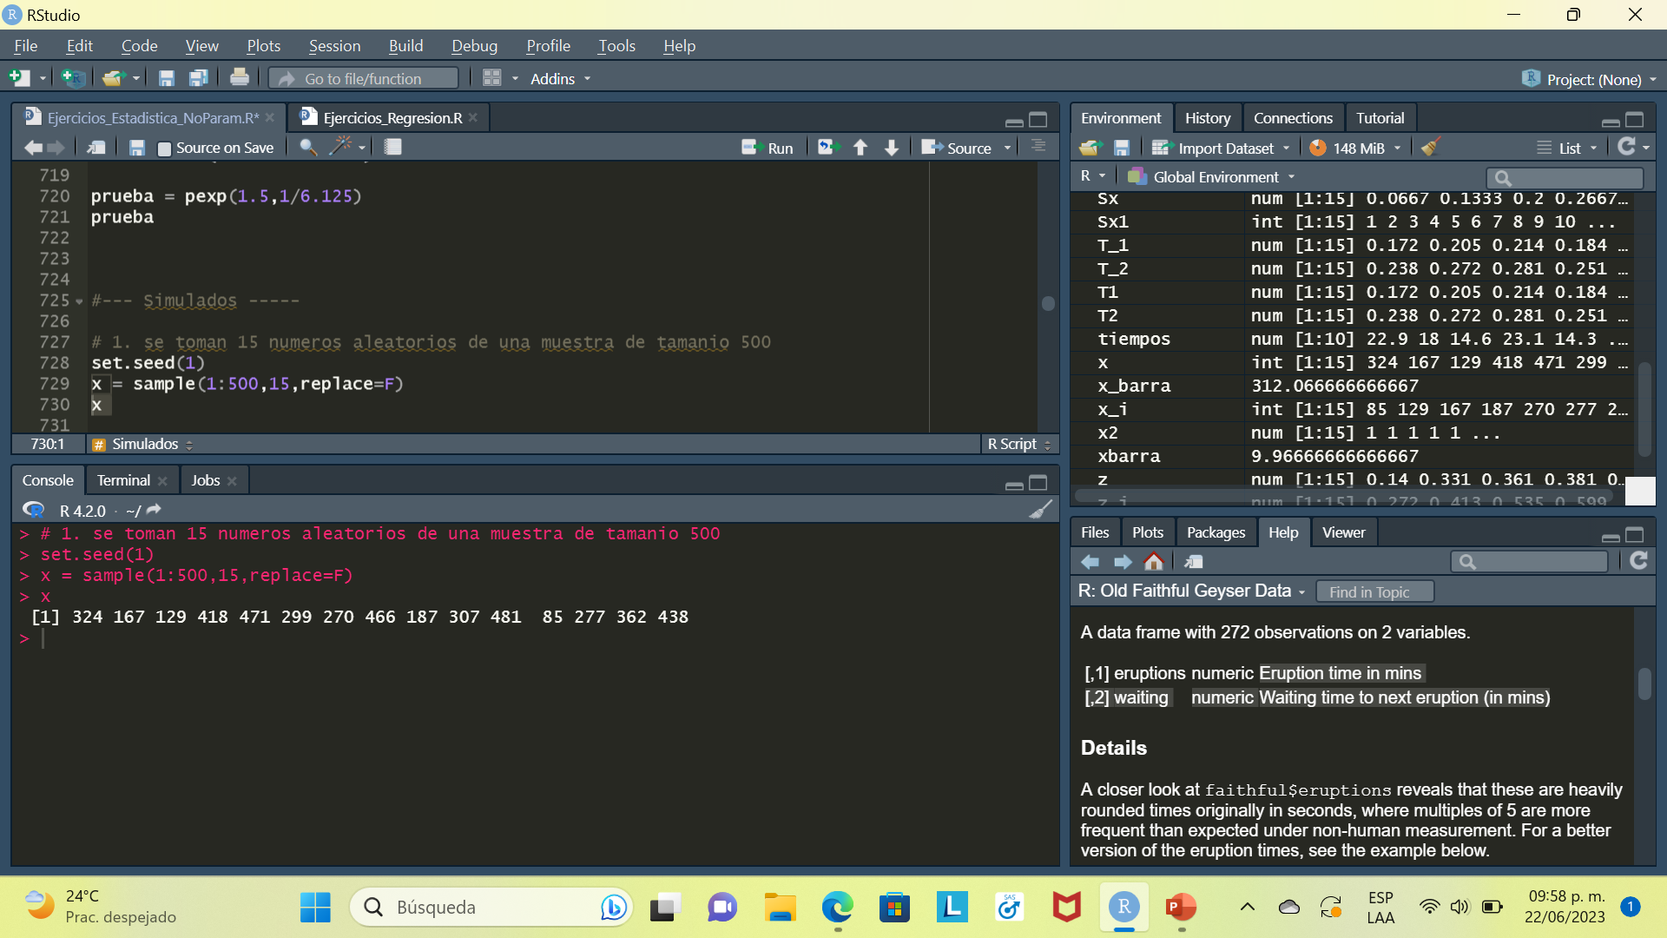
Task: Open PowerPoint from the Windows taskbar
Action: [x=1181, y=908]
